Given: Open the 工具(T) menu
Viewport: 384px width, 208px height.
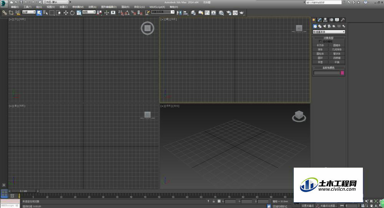Looking at the screenshot, I should click(27, 7).
